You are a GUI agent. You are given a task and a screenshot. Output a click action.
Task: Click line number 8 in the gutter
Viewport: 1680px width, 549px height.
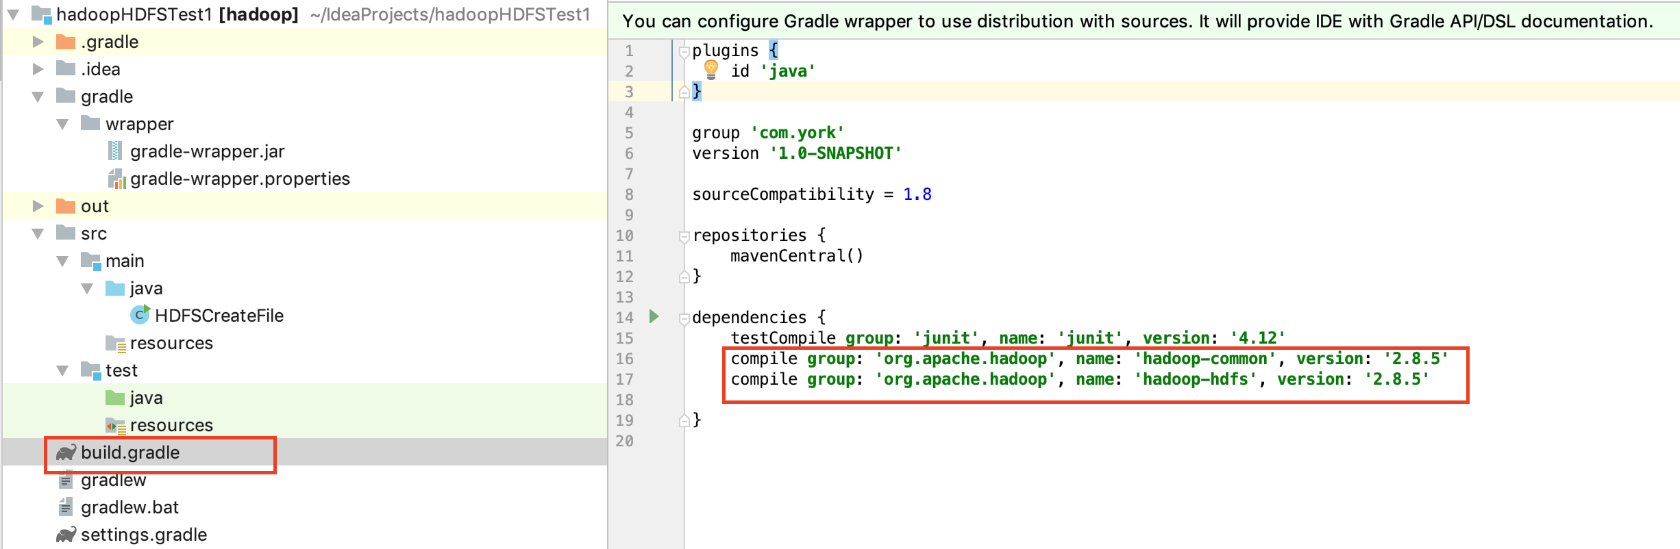pos(628,194)
